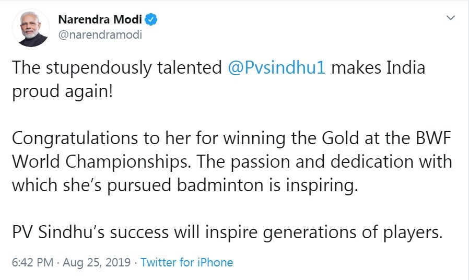Follow the @Pvsindhu1 mention link
Viewport: 469px width, 280px height.
(276, 67)
